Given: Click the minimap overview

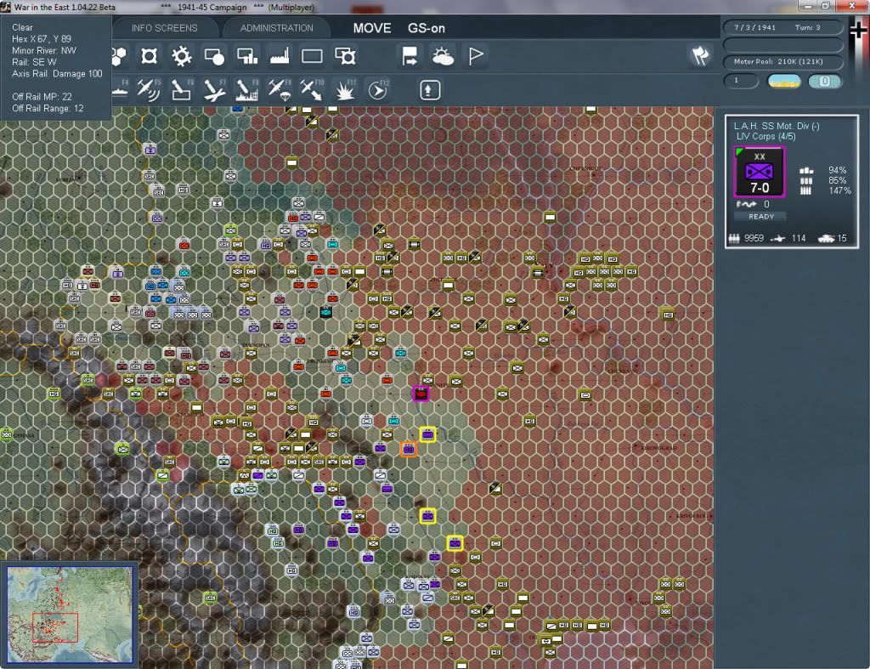Looking at the screenshot, I should 70,614.
